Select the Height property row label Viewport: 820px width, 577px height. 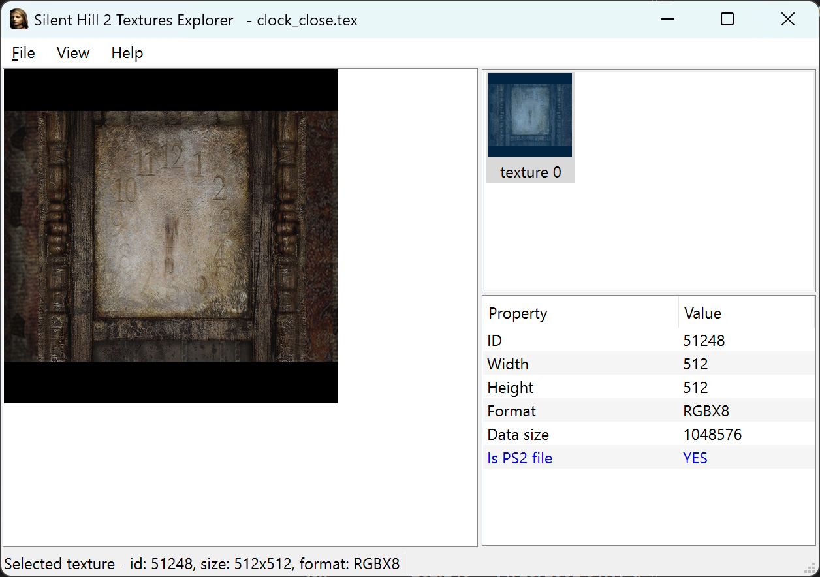click(511, 388)
